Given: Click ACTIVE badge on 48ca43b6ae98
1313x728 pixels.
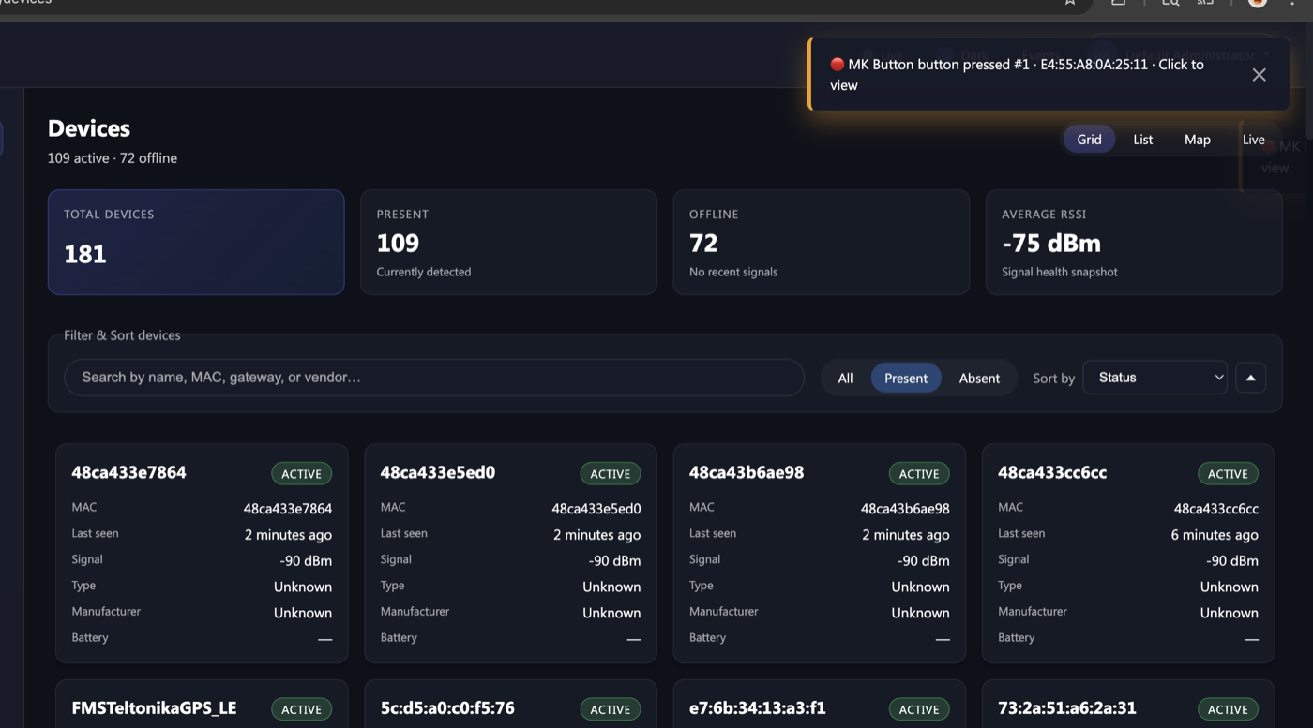Looking at the screenshot, I should pyautogui.click(x=918, y=474).
